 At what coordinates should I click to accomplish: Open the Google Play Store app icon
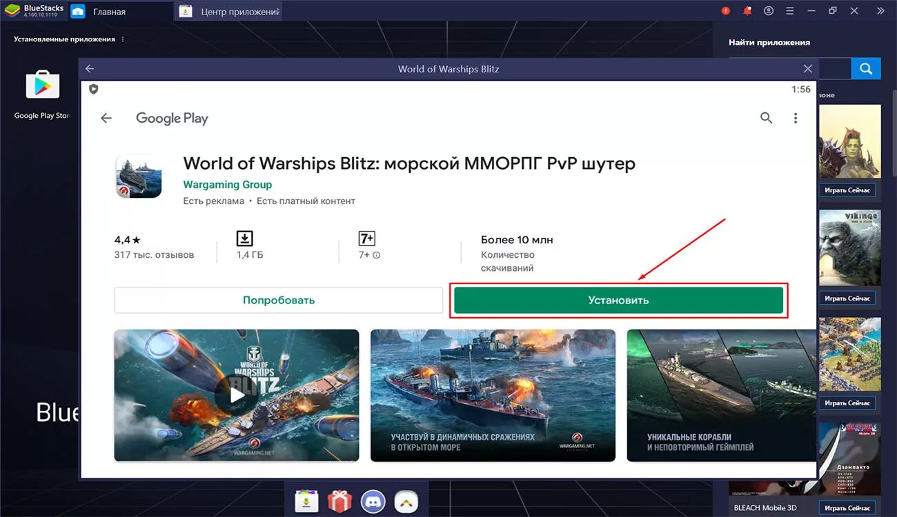(x=43, y=85)
